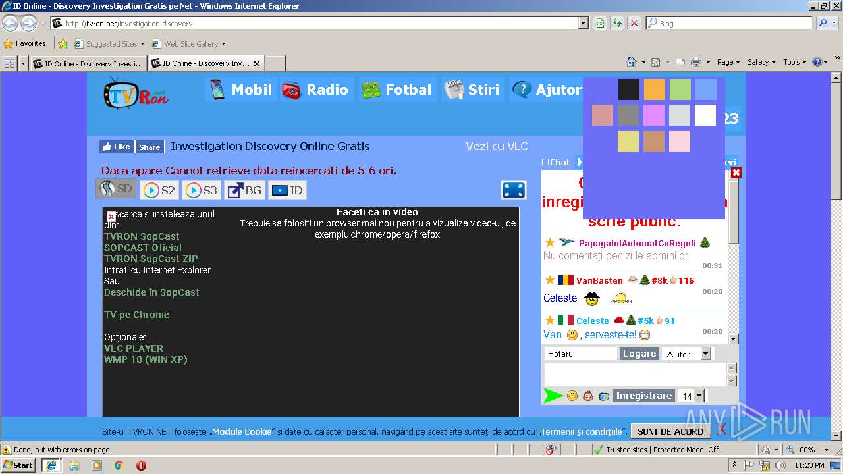Screen dimensions: 843x474
Task: Open the Suggested Sites dropdown
Action: point(109,44)
